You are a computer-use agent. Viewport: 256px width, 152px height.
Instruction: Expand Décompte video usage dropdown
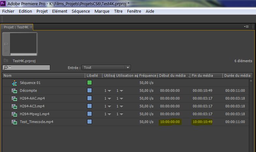[x=109, y=91]
